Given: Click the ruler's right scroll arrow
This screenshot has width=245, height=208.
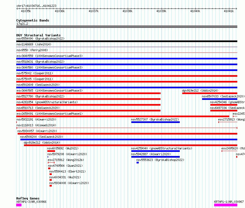Looking at the screenshot, I should click(x=236, y=9).
